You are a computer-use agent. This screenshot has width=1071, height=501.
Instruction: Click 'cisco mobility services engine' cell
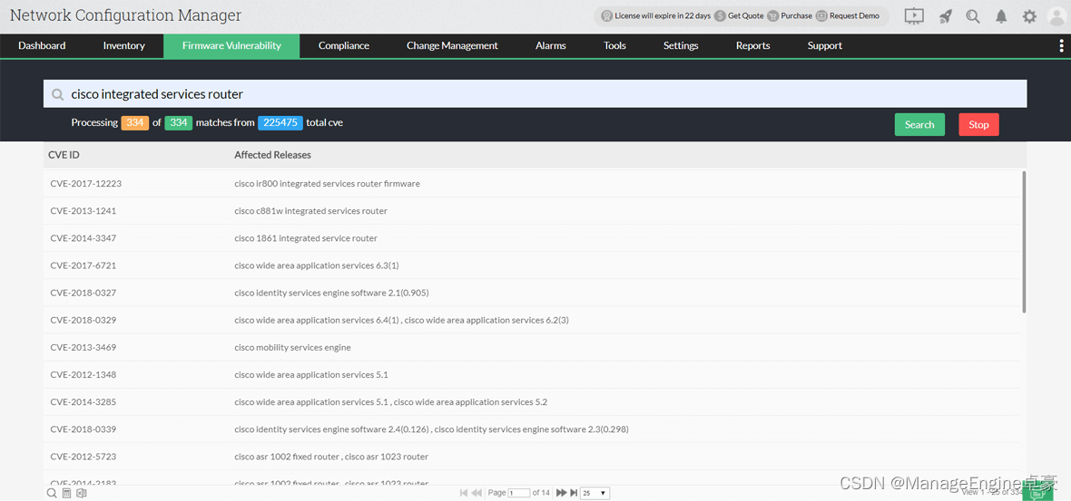292,348
